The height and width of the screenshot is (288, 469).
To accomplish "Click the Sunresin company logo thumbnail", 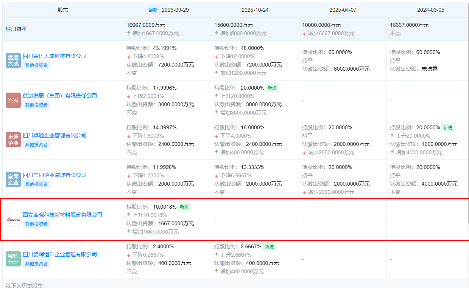I will [13, 219].
